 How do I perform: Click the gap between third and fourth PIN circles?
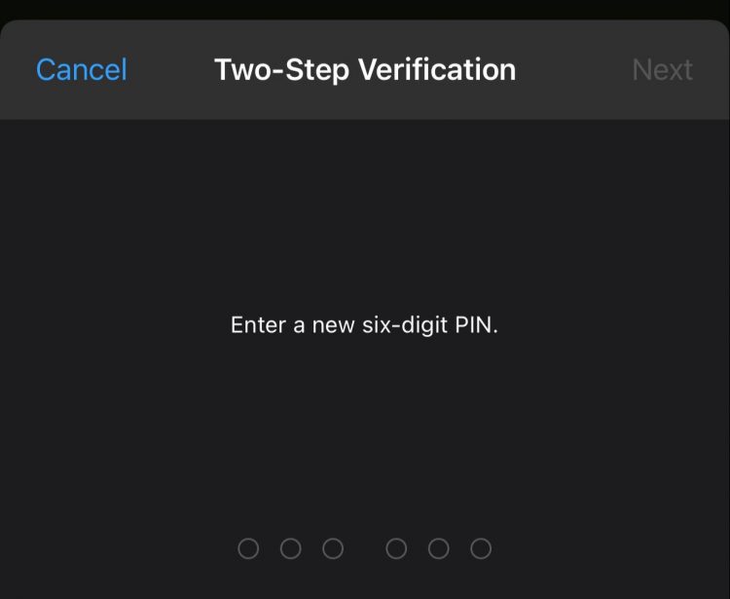click(365, 548)
